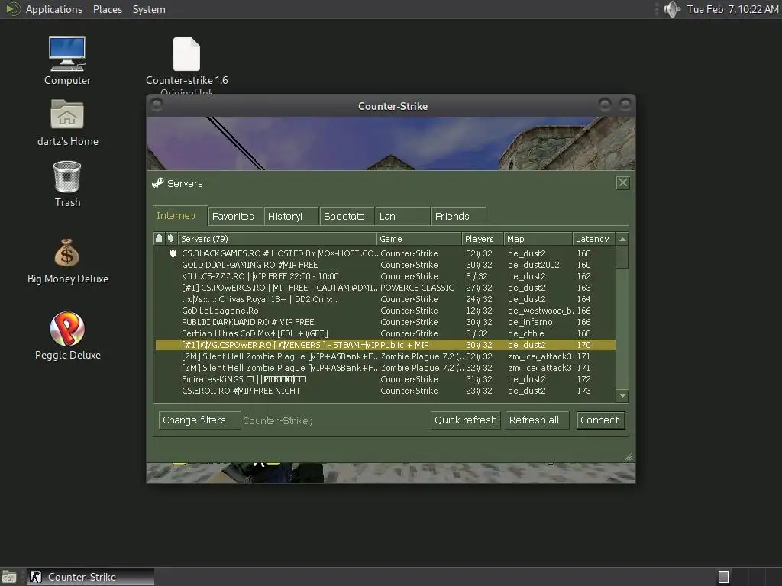Sort by Servers (79) column header
Screen dimensions: 782x586
[276, 239]
